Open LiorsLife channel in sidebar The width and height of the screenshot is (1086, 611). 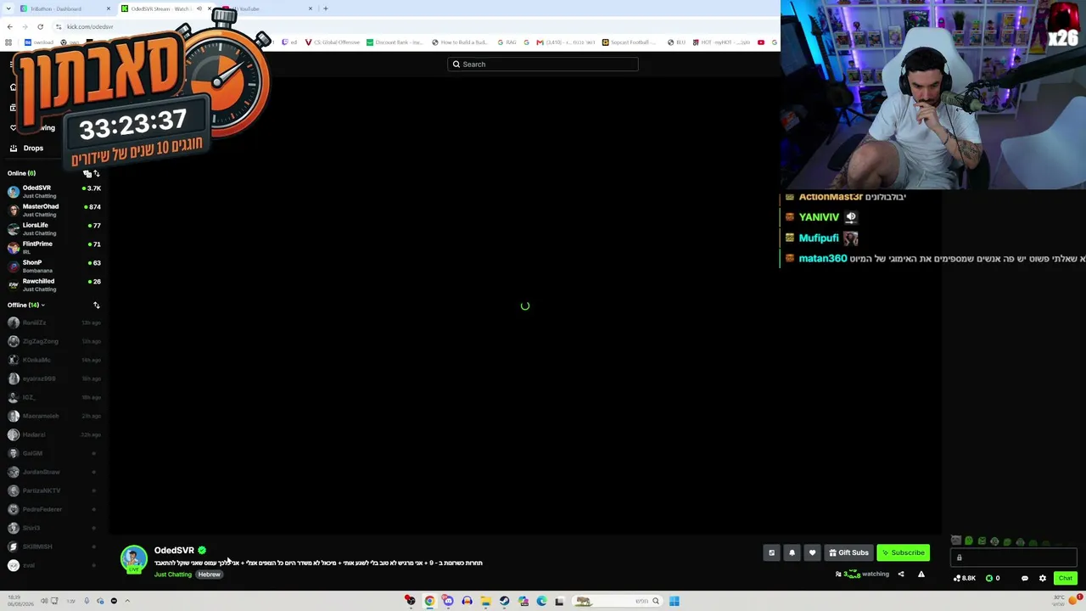pyautogui.click(x=53, y=229)
